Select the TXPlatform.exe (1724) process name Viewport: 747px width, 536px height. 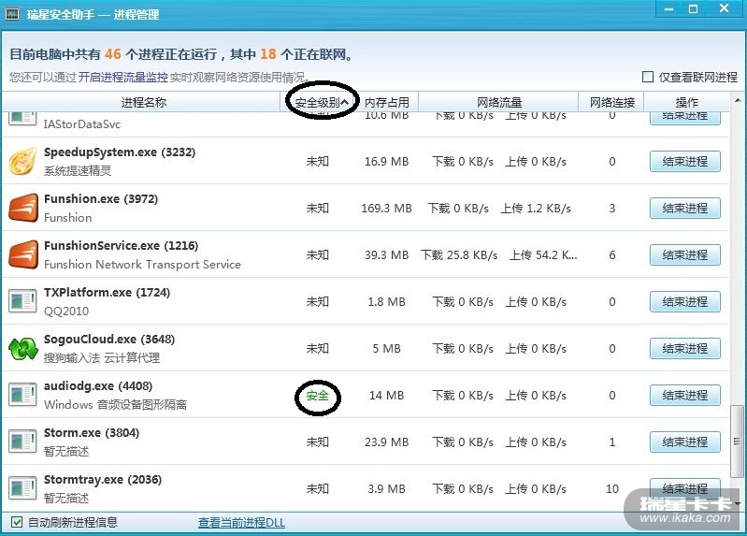coord(107,292)
